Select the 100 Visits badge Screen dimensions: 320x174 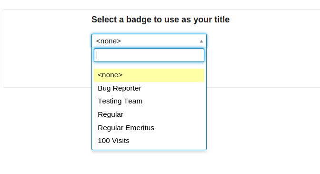pos(149,141)
